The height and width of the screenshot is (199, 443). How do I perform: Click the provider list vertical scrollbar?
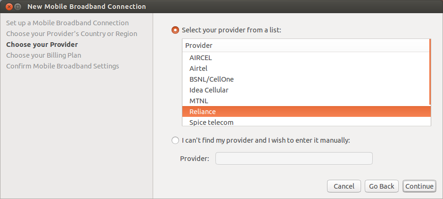coord(430,72)
